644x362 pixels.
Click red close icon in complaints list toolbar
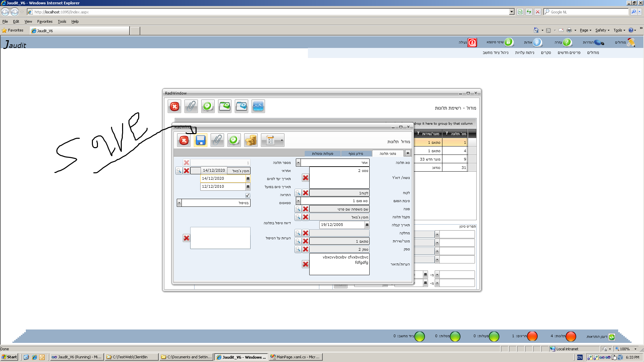(174, 106)
